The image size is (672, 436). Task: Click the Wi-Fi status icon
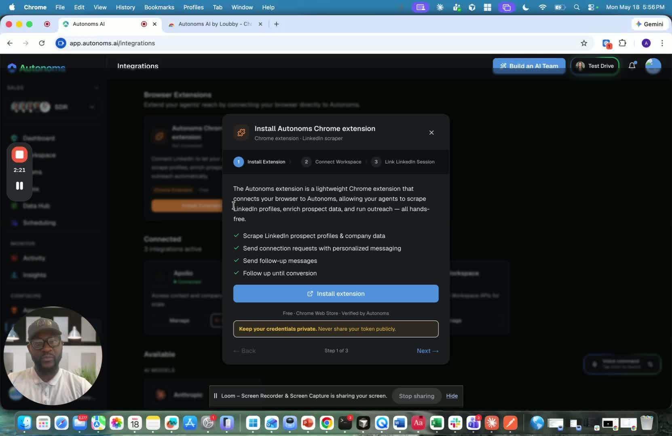pyautogui.click(x=543, y=7)
